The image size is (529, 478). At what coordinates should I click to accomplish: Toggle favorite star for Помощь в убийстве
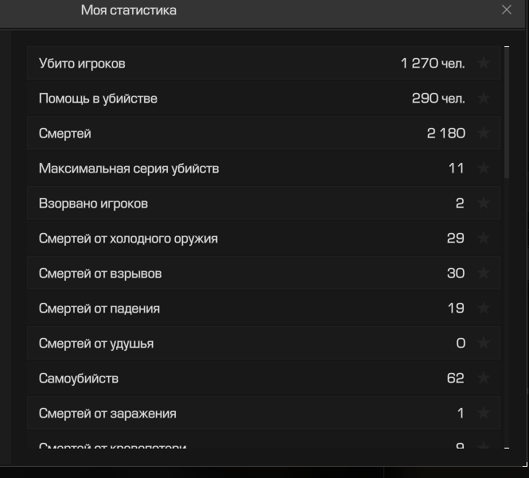tap(484, 98)
